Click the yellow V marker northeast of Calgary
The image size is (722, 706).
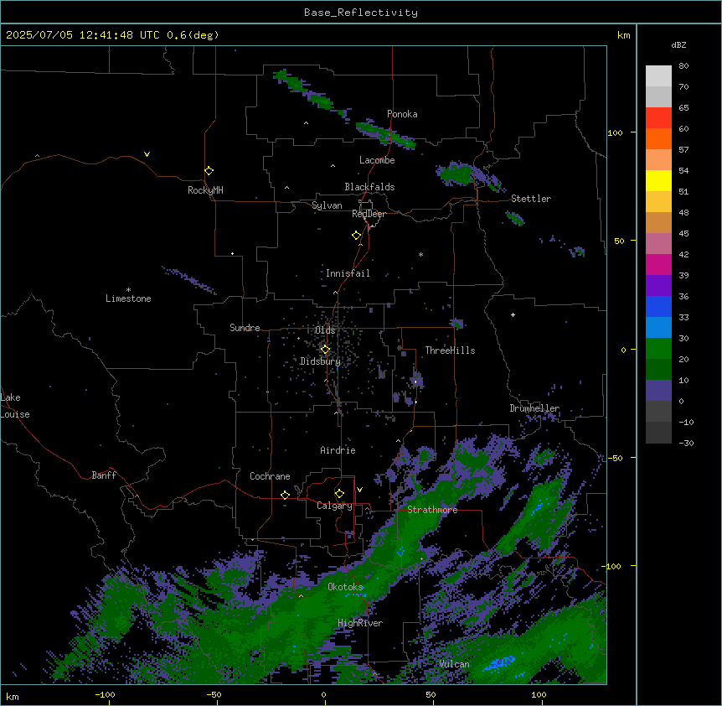click(x=359, y=490)
